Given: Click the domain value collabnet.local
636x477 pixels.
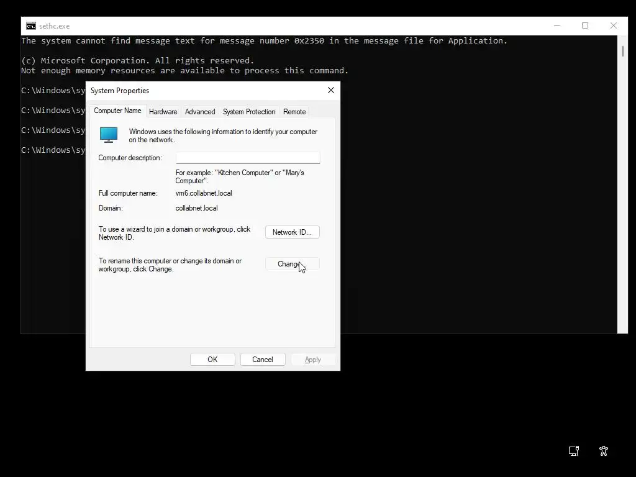Looking at the screenshot, I should [x=196, y=208].
